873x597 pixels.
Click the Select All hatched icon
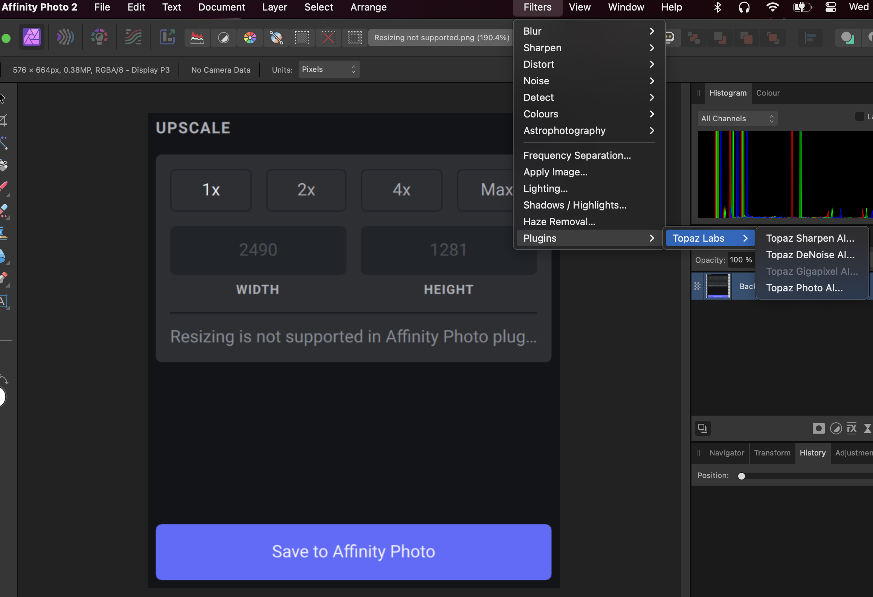[x=302, y=38]
